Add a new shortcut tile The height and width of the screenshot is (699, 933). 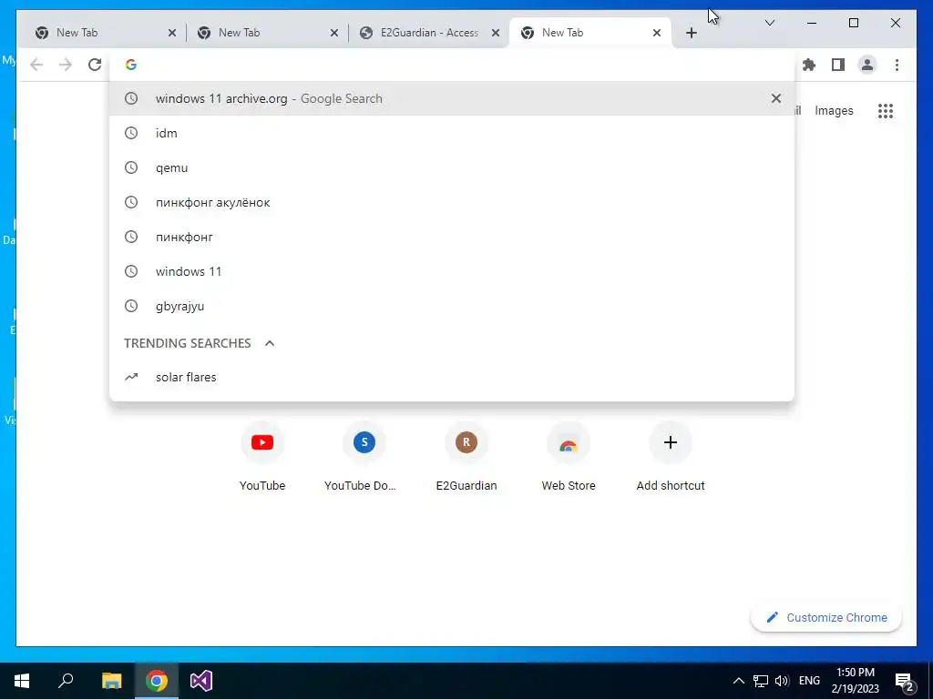pos(671,456)
